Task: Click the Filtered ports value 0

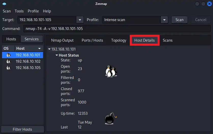Action: click(79, 80)
